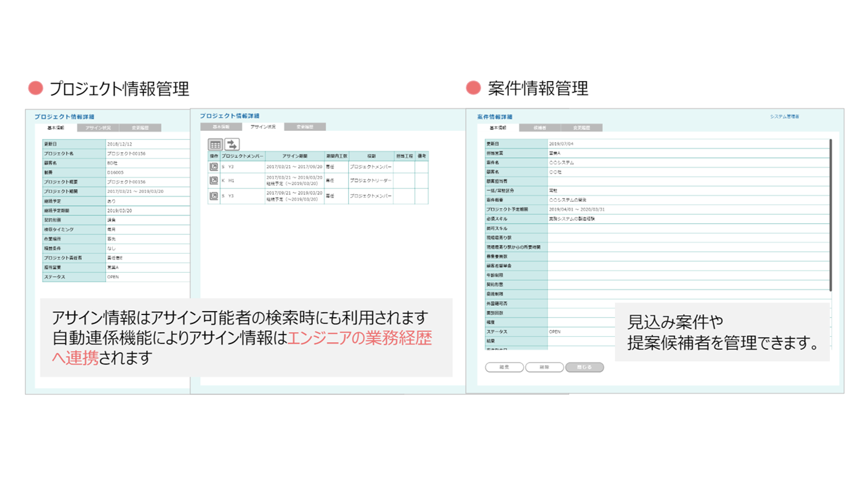Click 責任者E value in left panel
Viewport: 865px width, 486px height.
pyautogui.click(x=115, y=258)
